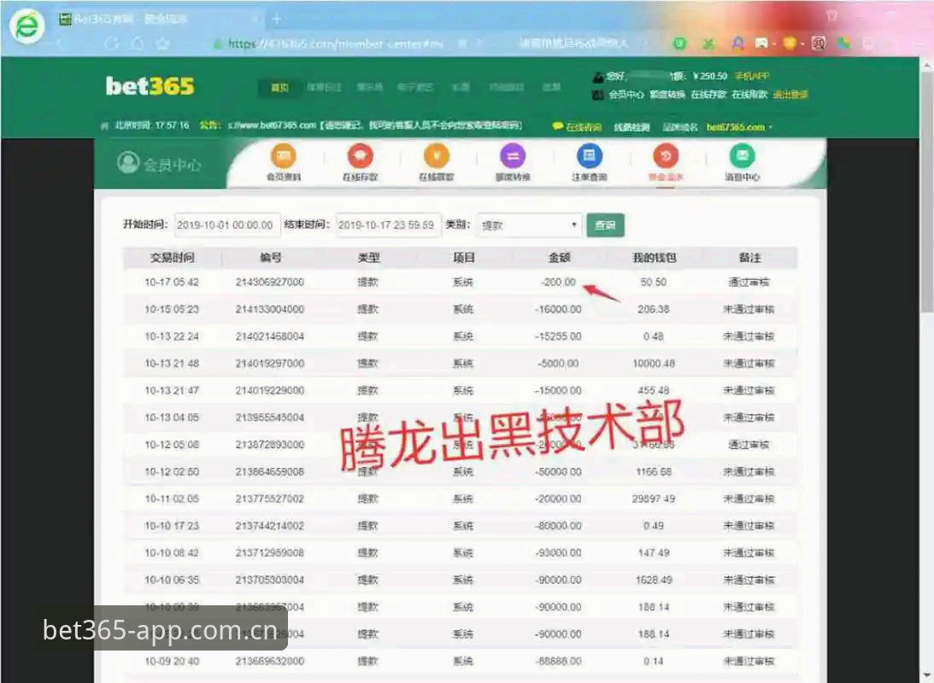Viewport: 934px width, 683px height.
Task: Click the 结束时间 end date field
Action: tap(388, 225)
